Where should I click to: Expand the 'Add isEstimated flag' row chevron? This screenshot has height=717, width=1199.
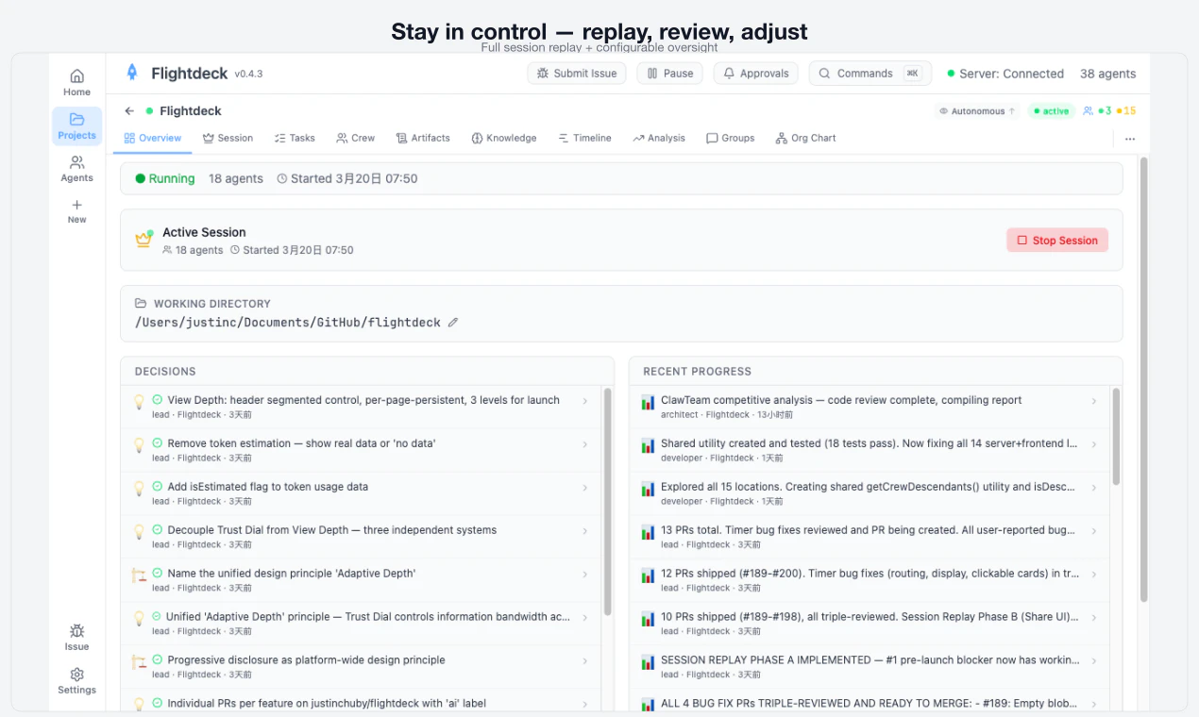pyautogui.click(x=585, y=488)
